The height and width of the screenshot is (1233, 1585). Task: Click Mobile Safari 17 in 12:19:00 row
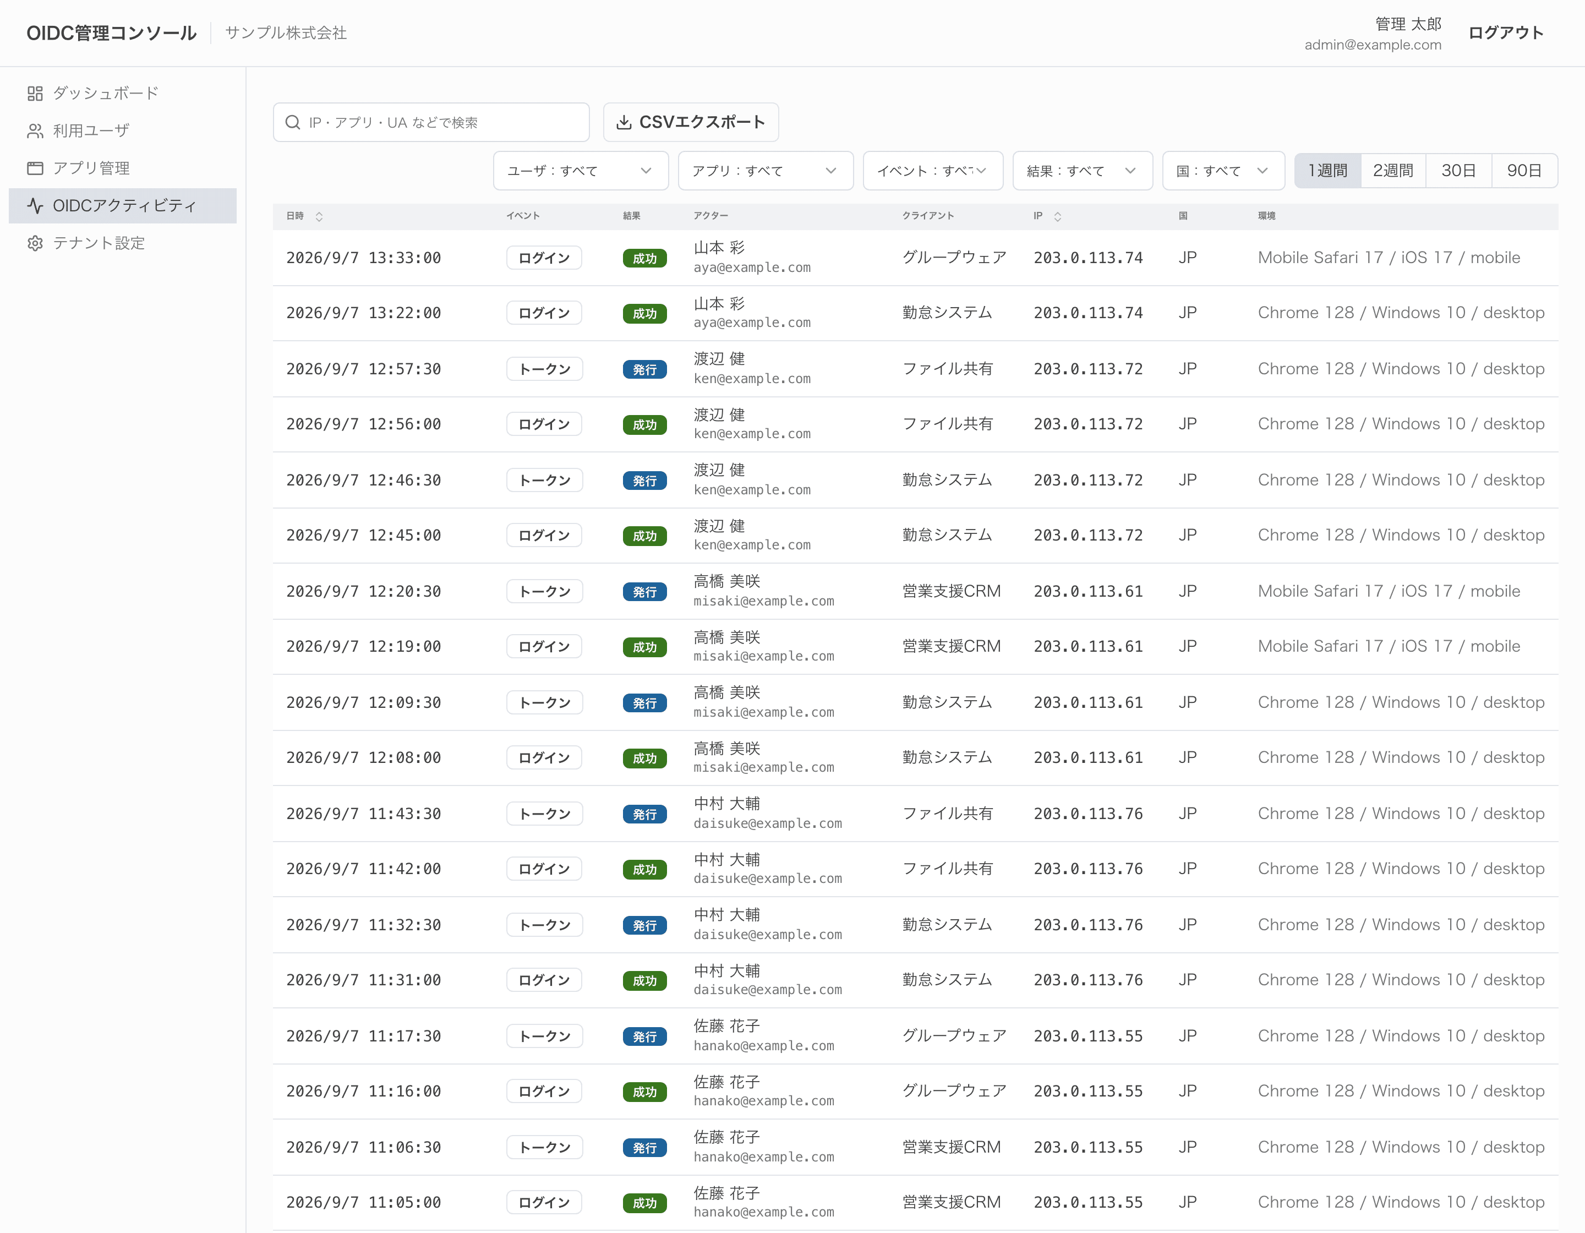pyautogui.click(x=1321, y=646)
